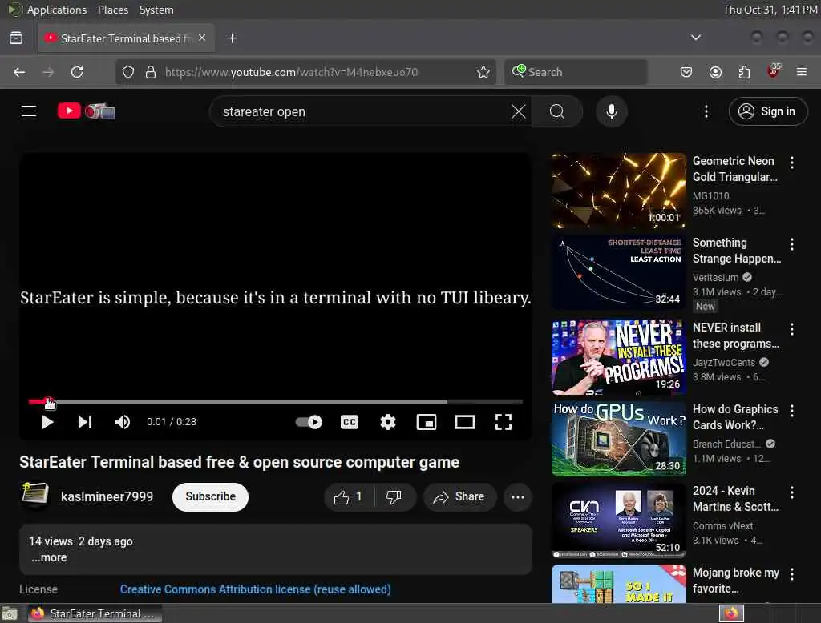Reload the current page
This screenshot has height=623, width=821.
(x=77, y=72)
